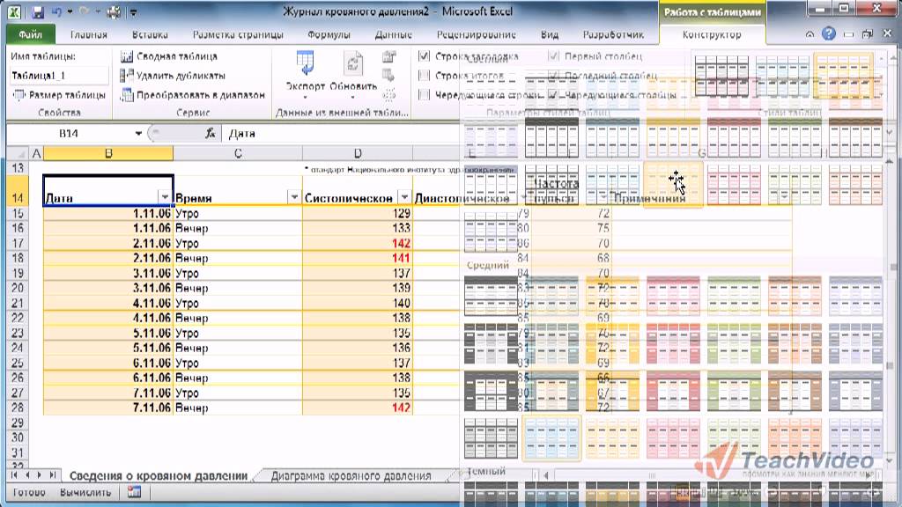
Task: Click middle small icon right of Обновить
Action: pos(388,76)
